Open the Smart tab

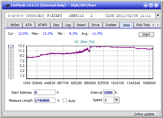(81, 25)
